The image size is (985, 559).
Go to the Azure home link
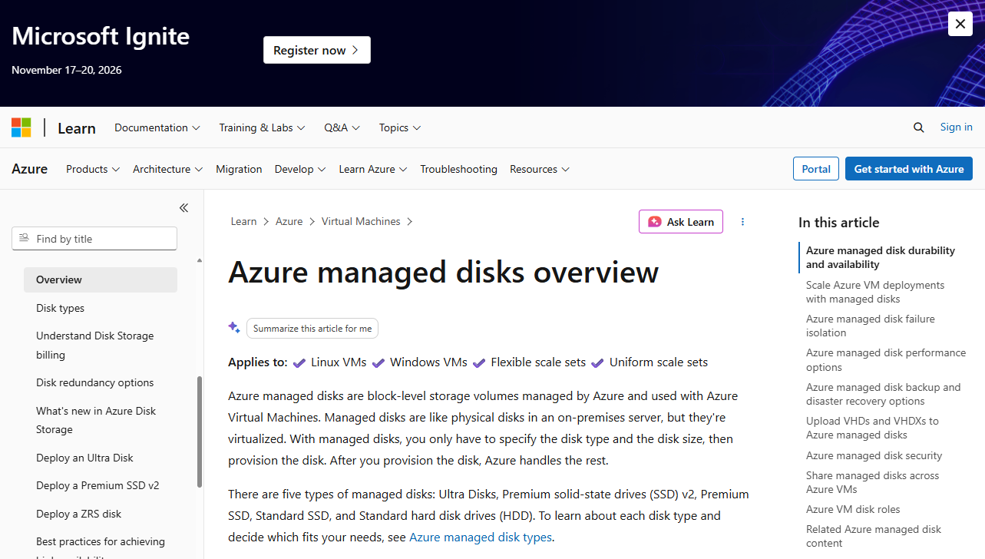pyautogui.click(x=30, y=169)
